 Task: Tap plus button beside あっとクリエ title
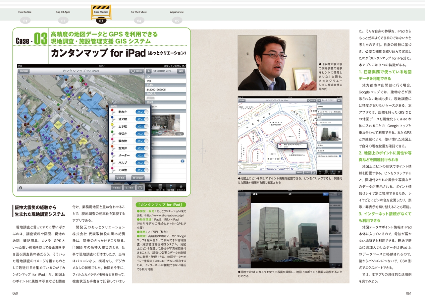[319, 100]
